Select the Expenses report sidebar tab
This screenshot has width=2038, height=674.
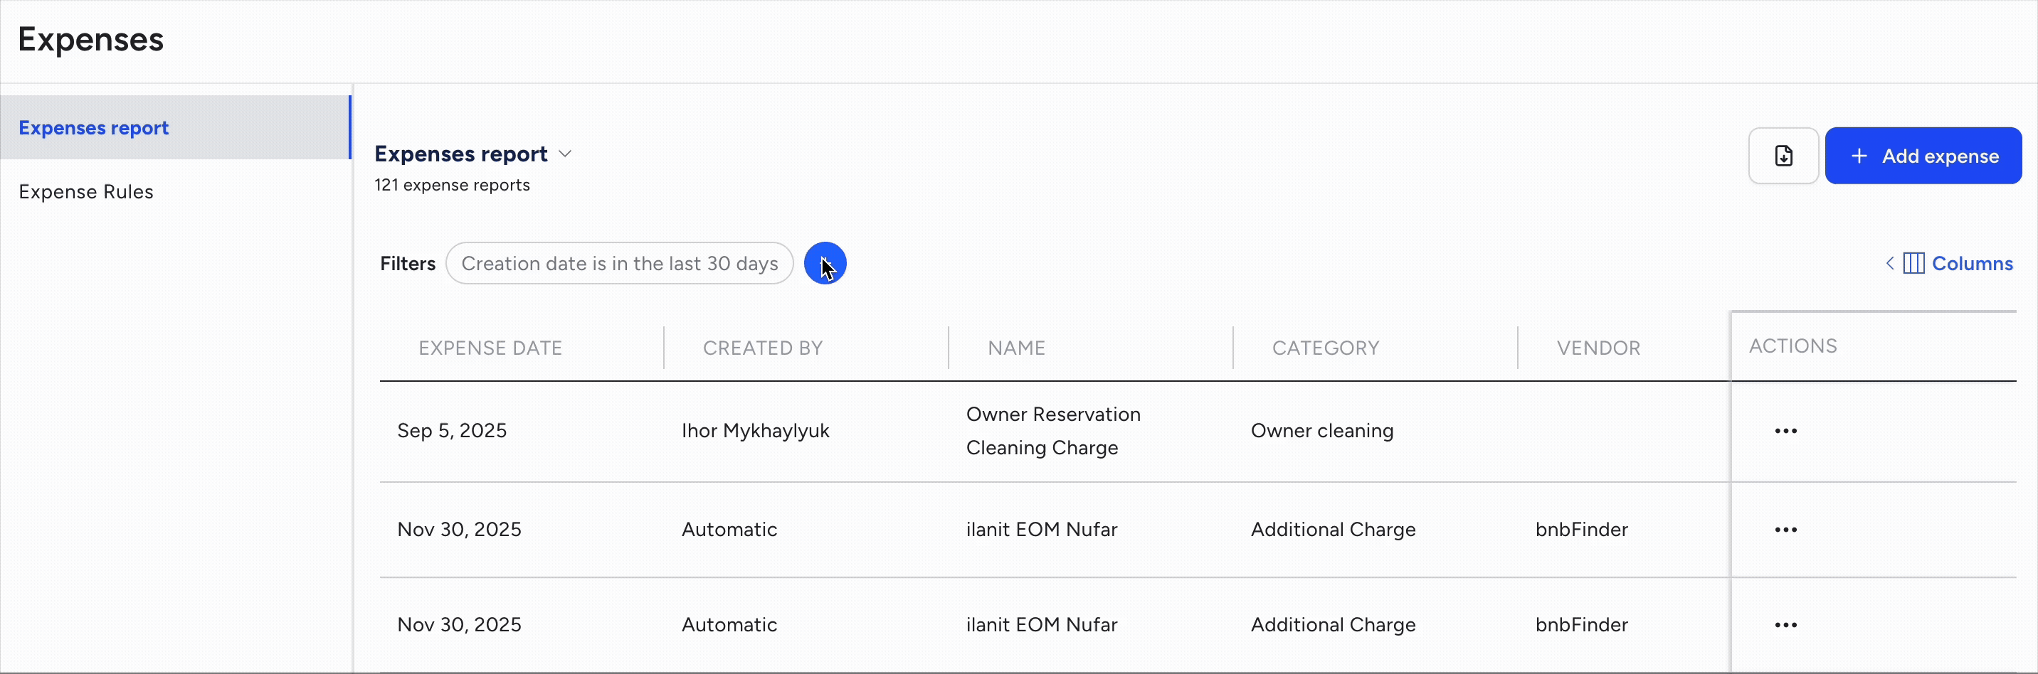pyautogui.click(x=94, y=128)
